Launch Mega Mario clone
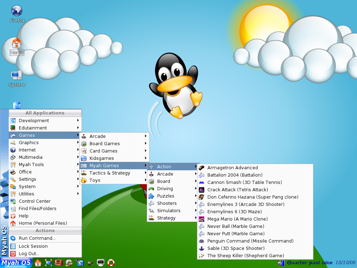357x268 pixels. point(255,219)
